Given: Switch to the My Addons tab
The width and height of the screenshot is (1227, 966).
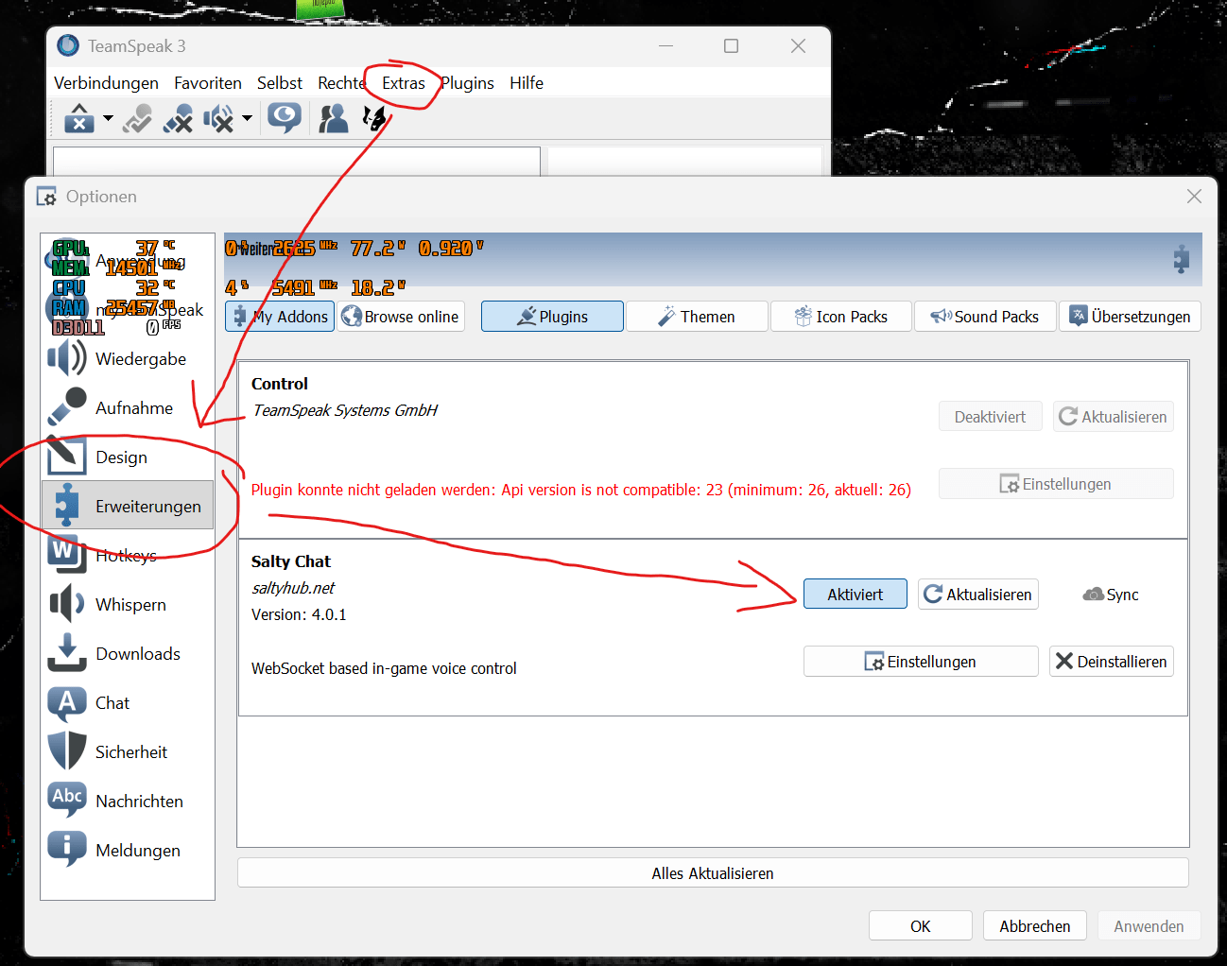Looking at the screenshot, I should [280, 317].
